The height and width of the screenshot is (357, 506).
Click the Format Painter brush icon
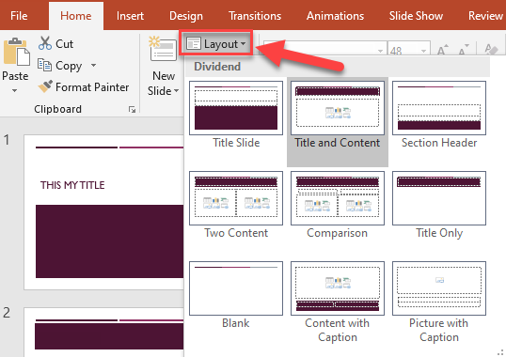(x=45, y=86)
